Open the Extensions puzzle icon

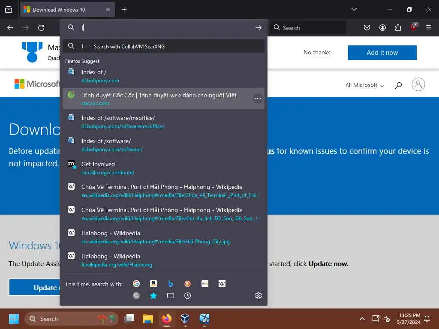[x=398, y=27]
